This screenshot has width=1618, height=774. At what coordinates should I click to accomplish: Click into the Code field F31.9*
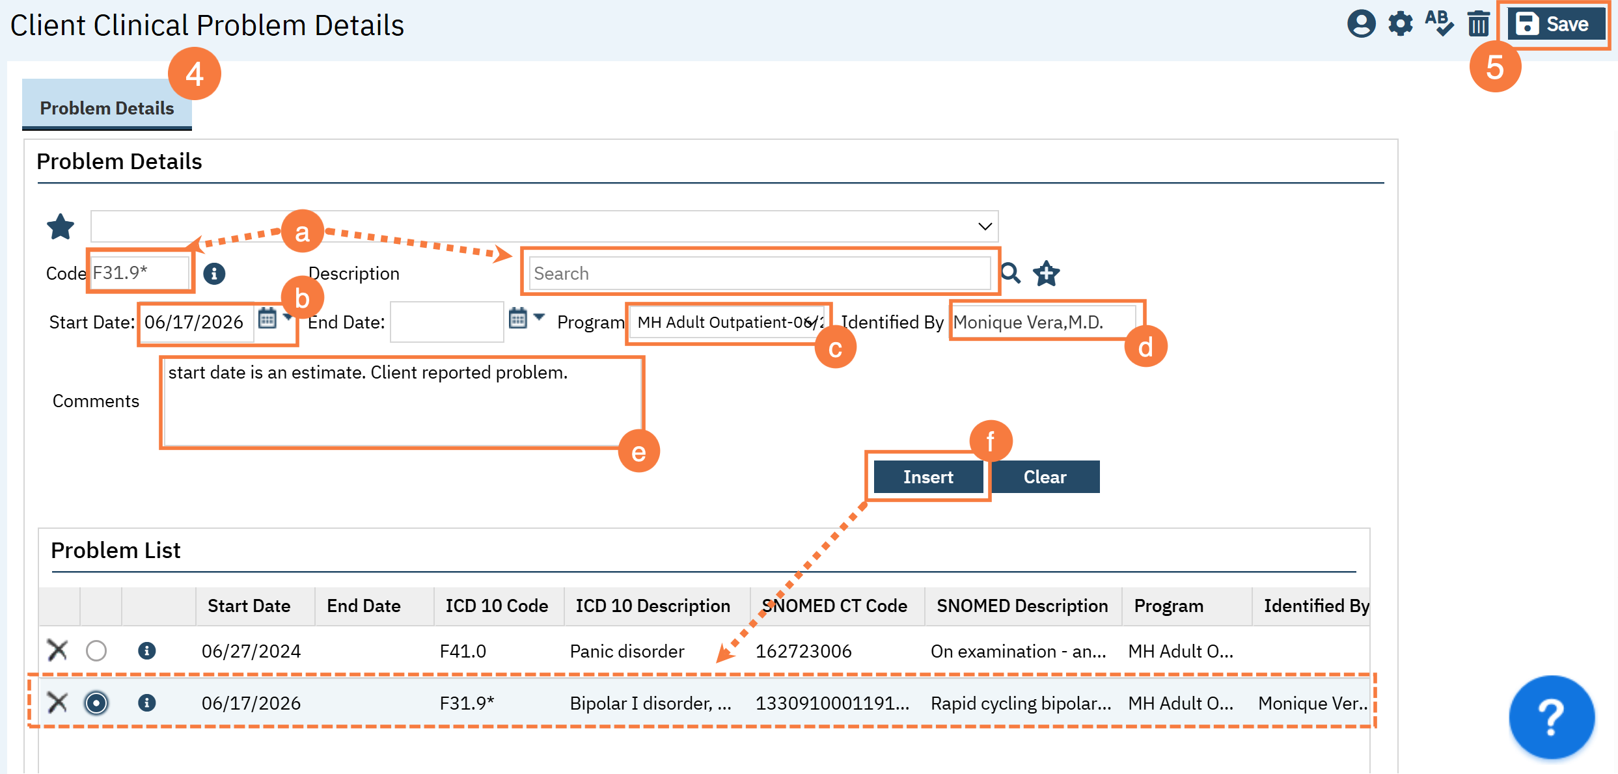(140, 272)
